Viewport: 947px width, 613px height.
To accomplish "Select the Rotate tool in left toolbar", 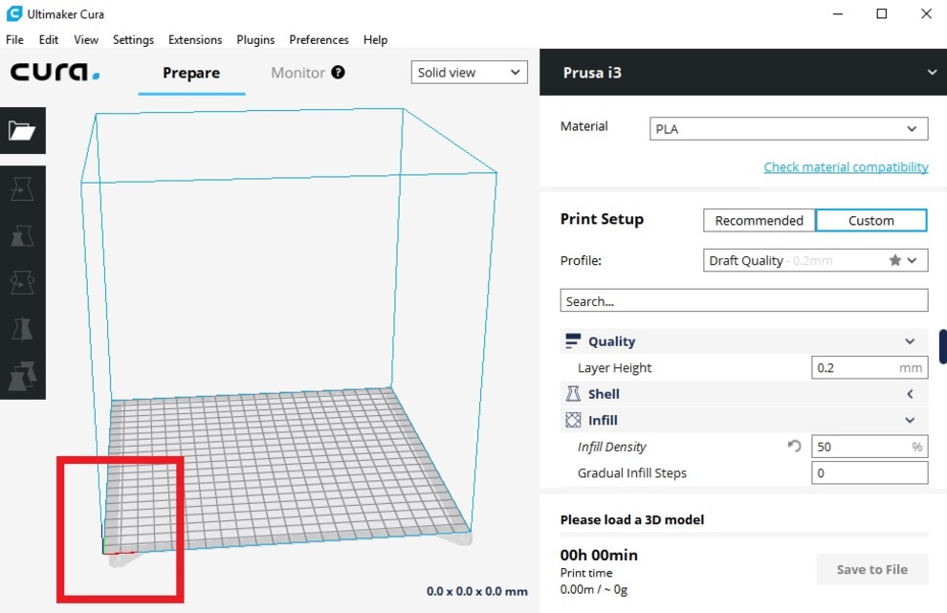I will [x=22, y=283].
